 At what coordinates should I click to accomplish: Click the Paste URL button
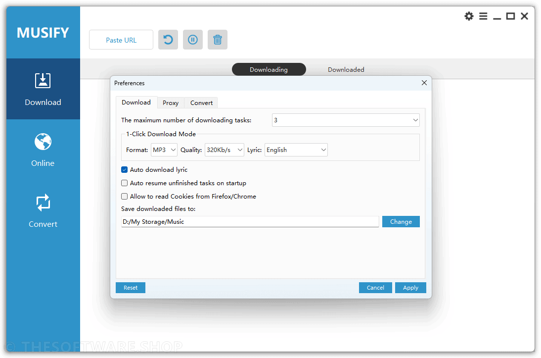tap(121, 40)
